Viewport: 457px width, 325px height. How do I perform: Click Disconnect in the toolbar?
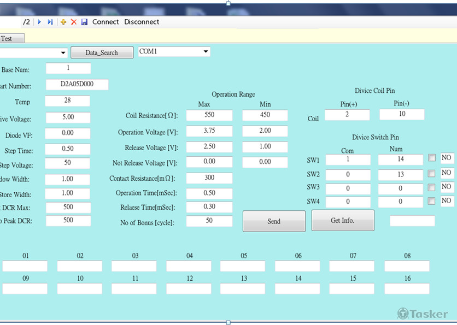point(142,22)
